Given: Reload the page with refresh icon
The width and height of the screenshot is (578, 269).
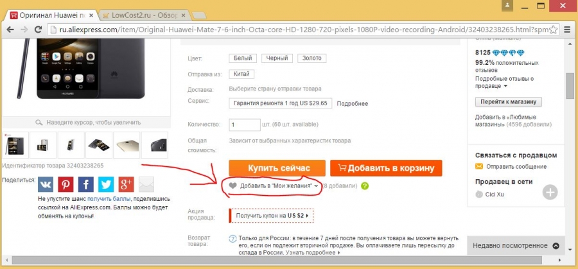Looking at the screenshot, I should 38,30.
